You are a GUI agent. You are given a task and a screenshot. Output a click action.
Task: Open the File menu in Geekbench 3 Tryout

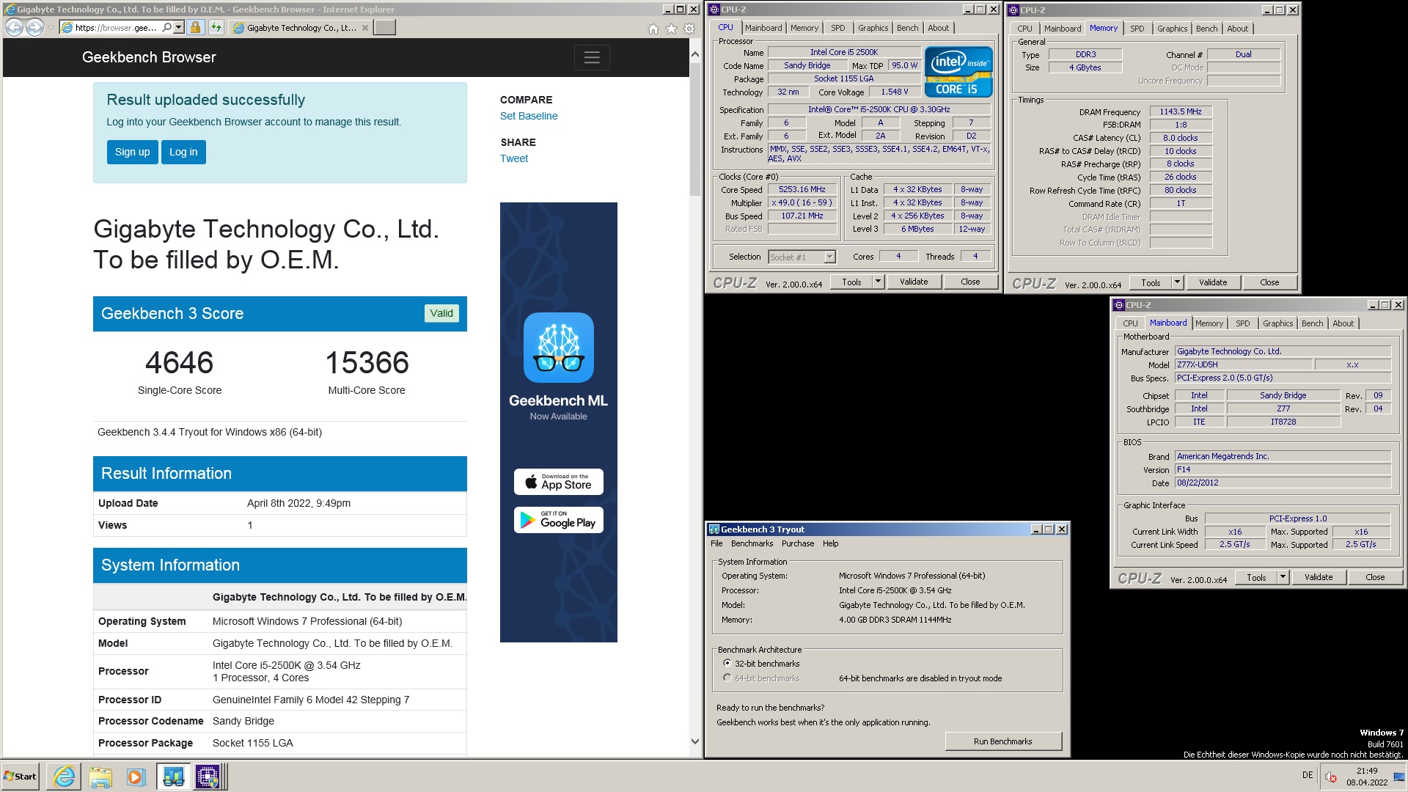point(716,543)
